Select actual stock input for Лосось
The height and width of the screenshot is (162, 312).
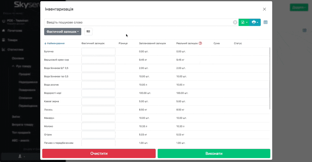point(98,110)
